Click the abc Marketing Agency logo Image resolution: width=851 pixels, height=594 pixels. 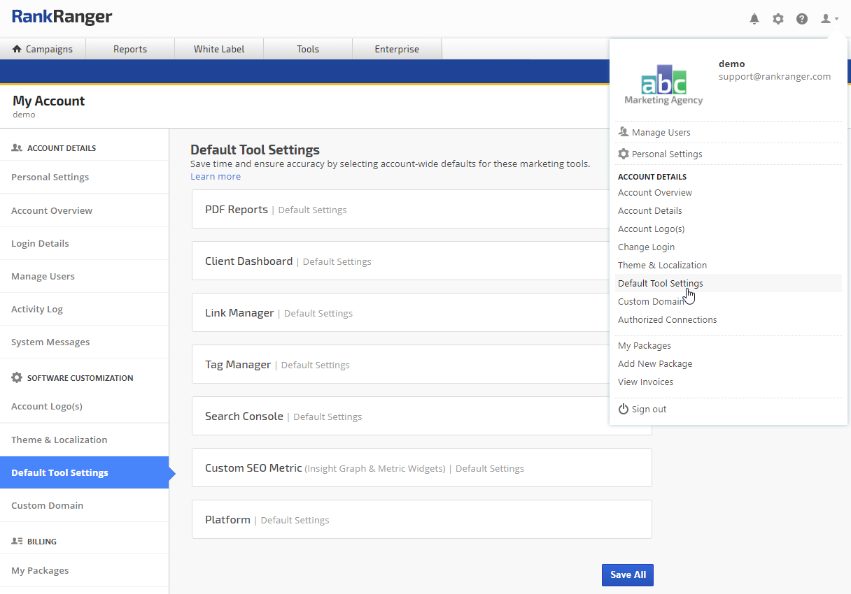[x=663, y=85]
